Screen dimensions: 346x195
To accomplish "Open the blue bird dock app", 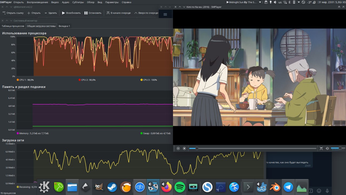I will (234, 187).
